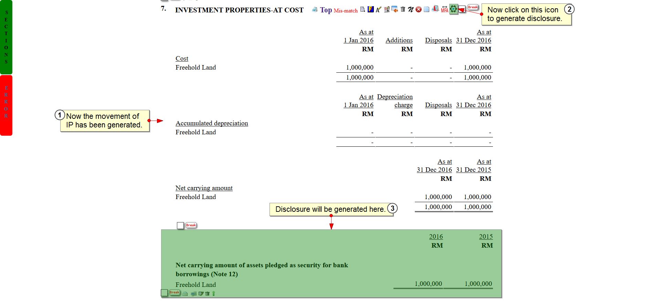
Task: Tick the checkbox at bottom-left of green box
Action: (x=164, y=293)
